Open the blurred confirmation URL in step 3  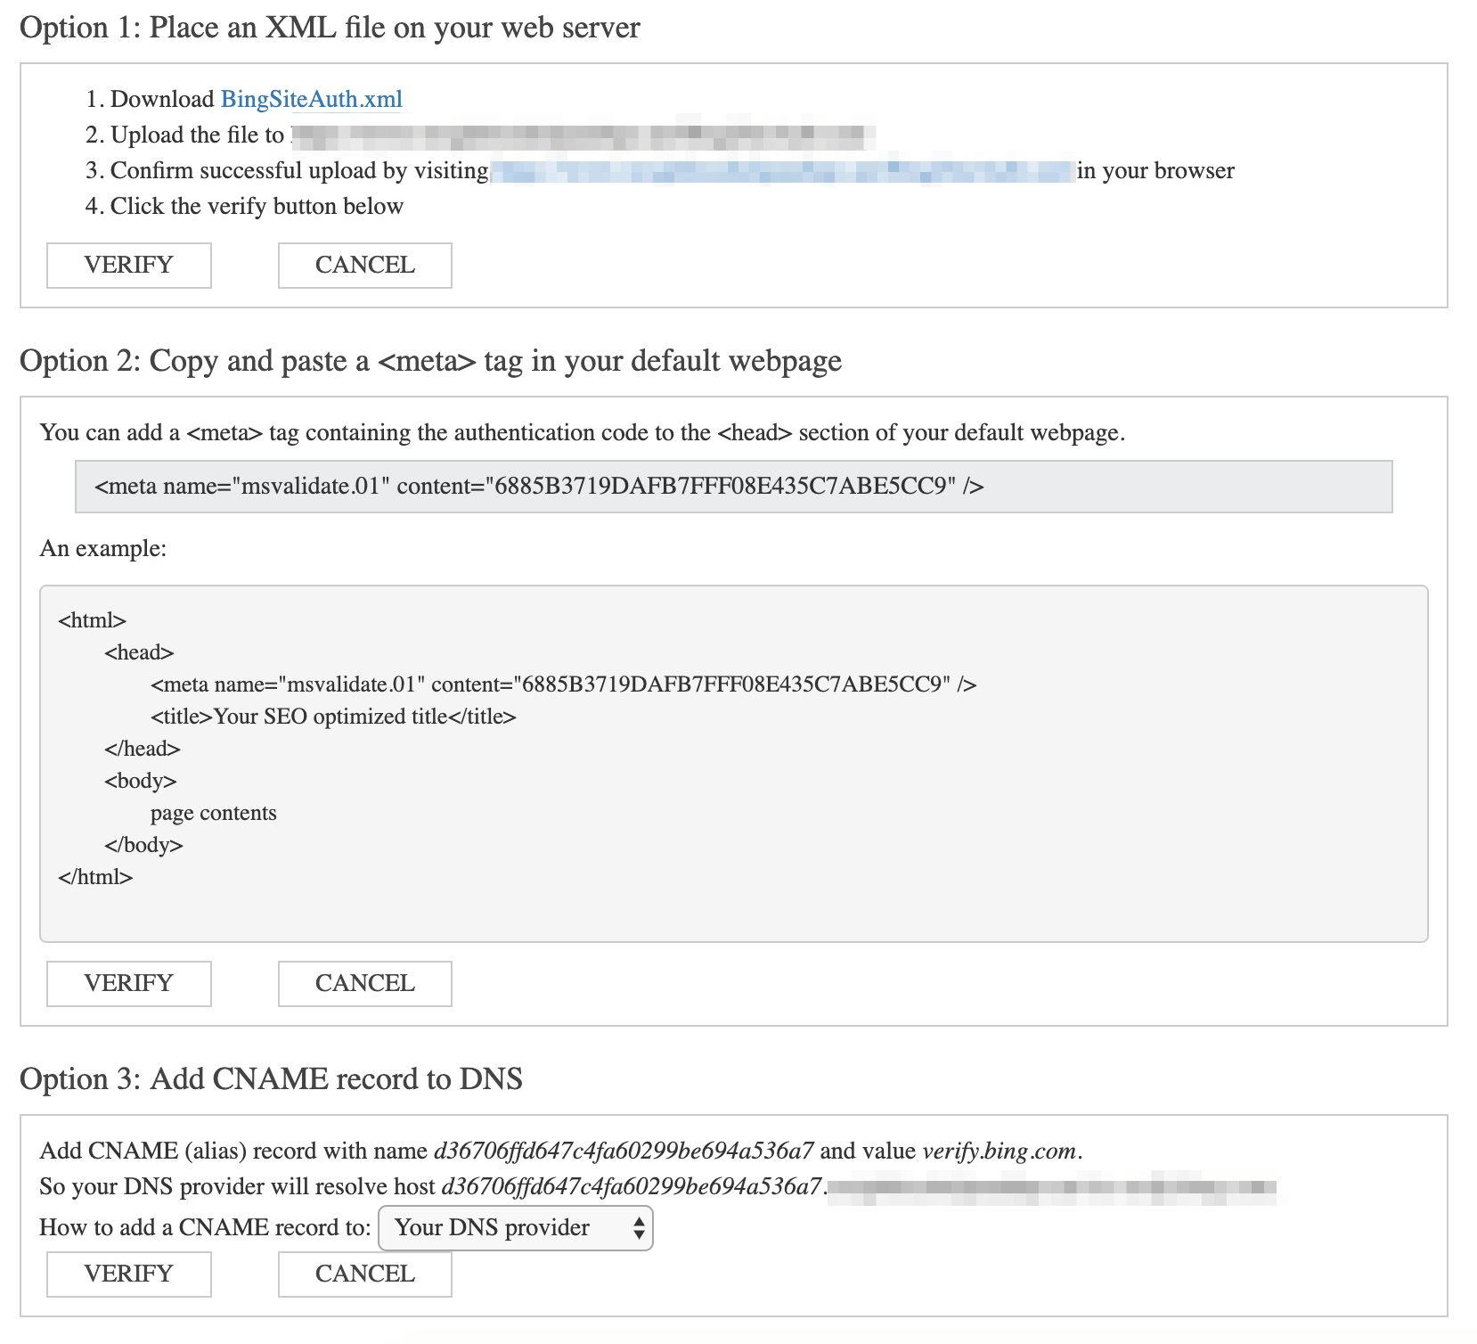[782, 171]
